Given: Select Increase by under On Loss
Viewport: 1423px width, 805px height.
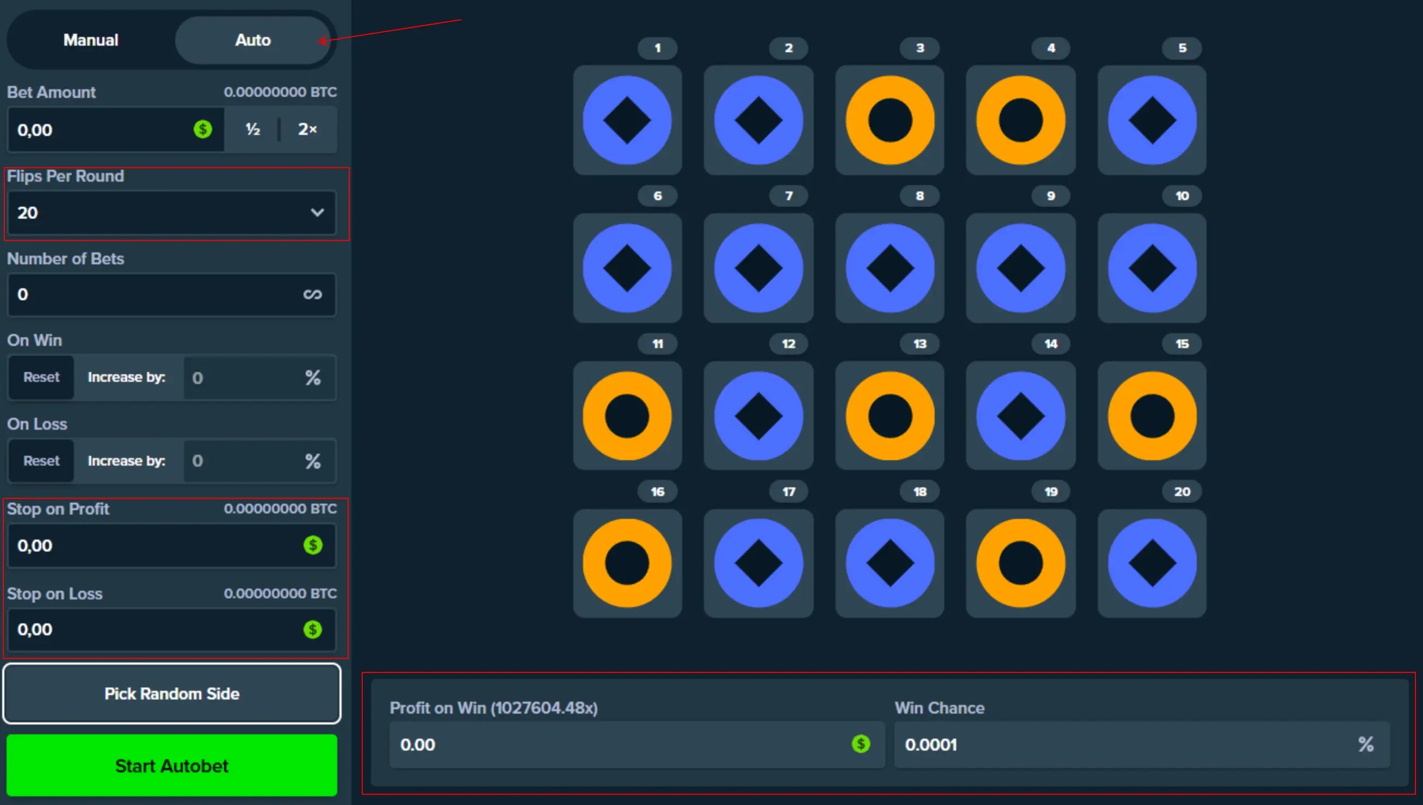Looking at the screenshot, I should click(x=127, y=461).
